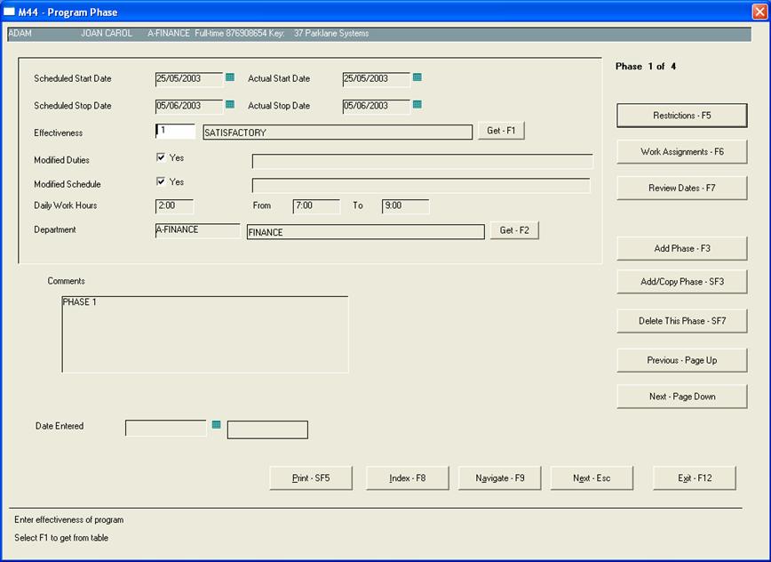Viewport: 771px width, 562px height.
Task: Click Get - F2 for Department
Action: [x=514, y=230]
